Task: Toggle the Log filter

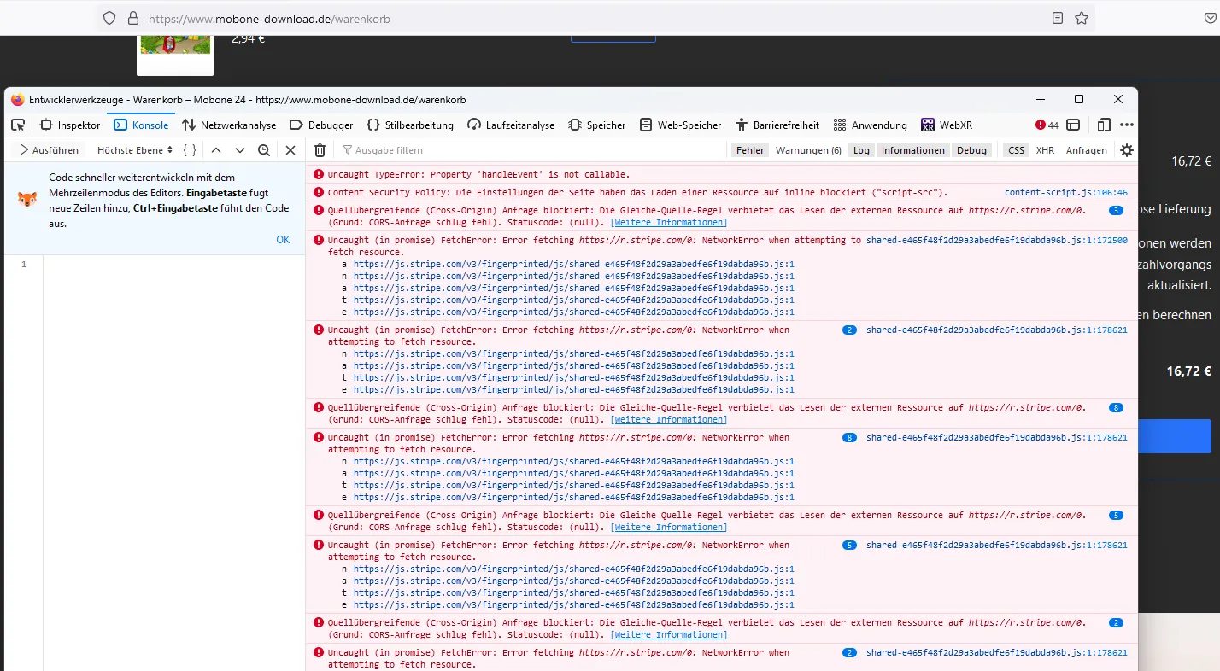Action: [x=861, y=150]
